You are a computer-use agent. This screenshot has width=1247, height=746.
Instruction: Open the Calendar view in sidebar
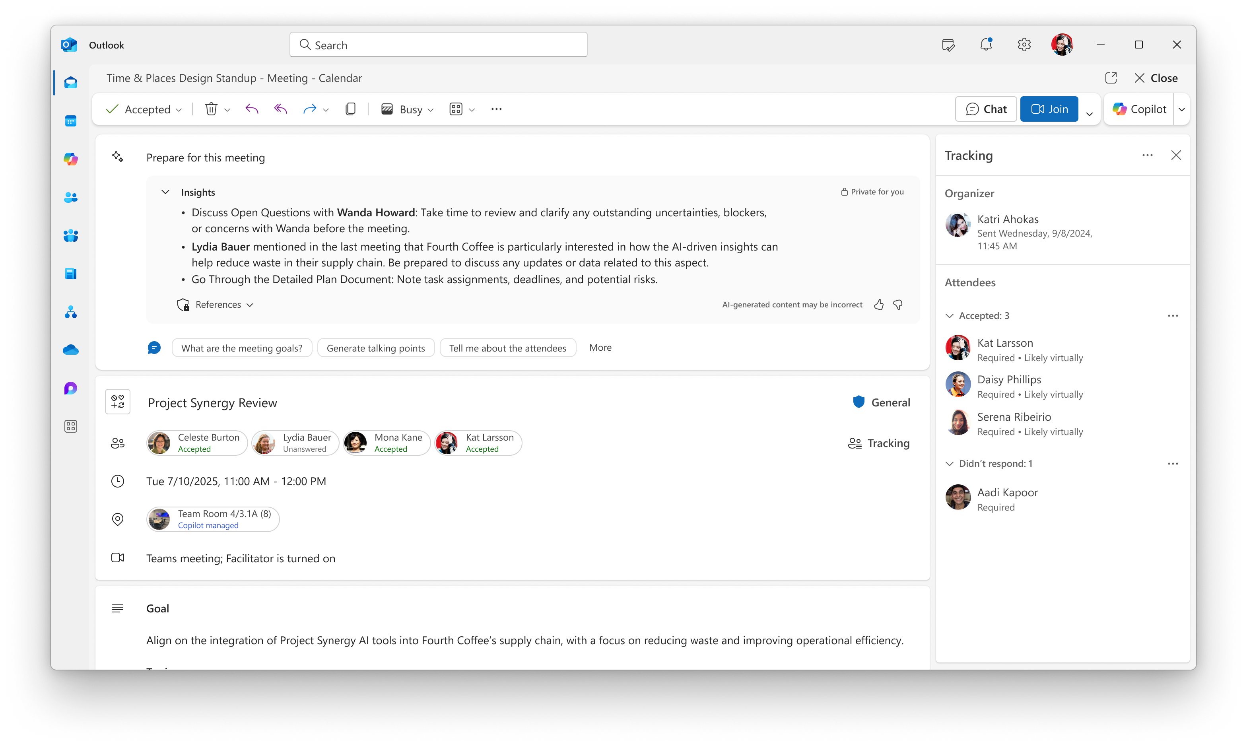tap(70, 120)
